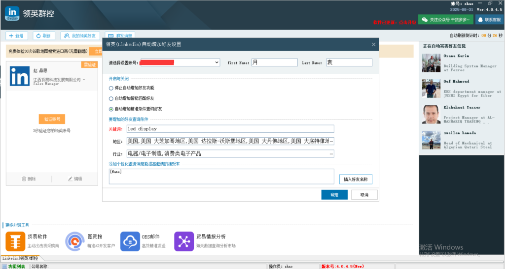The image size is (505, 269).
Task: Open the 图灵搜 AI search icon
Action: coord(75,241)
